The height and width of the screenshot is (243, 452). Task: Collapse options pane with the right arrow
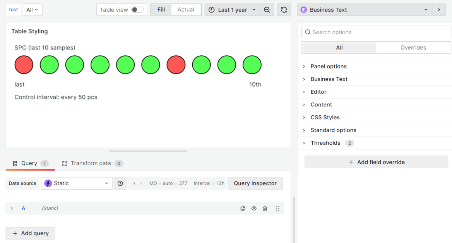tap(439, 10)
